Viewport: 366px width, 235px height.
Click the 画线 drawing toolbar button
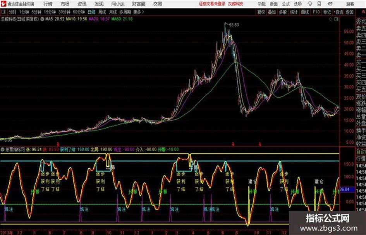click(x=305, y=12)
